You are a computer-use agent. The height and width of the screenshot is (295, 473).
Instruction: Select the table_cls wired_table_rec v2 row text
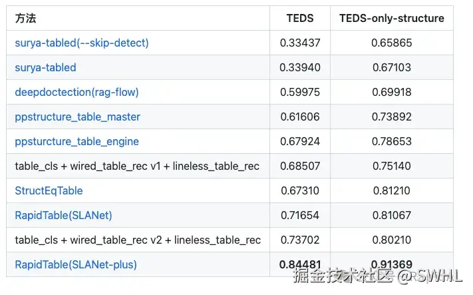point(138,240)
